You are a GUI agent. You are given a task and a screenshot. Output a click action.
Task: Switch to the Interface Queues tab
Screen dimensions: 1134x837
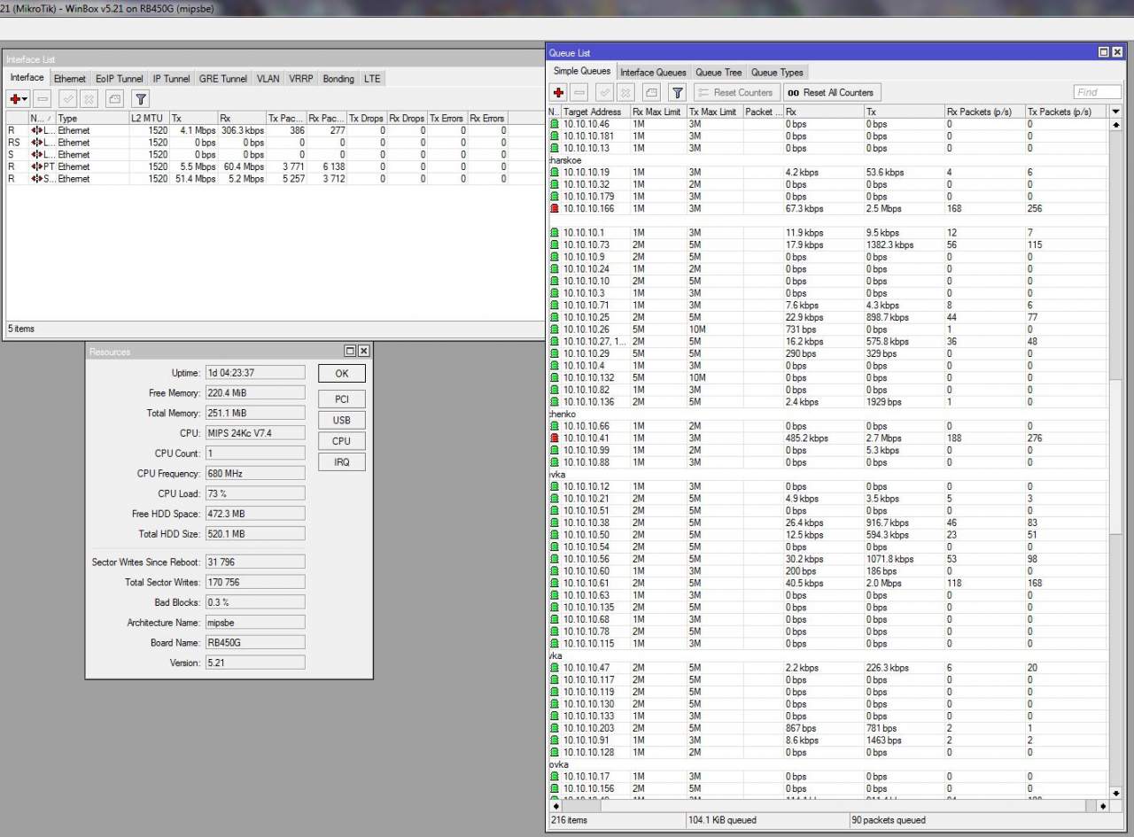click(653, 73)
